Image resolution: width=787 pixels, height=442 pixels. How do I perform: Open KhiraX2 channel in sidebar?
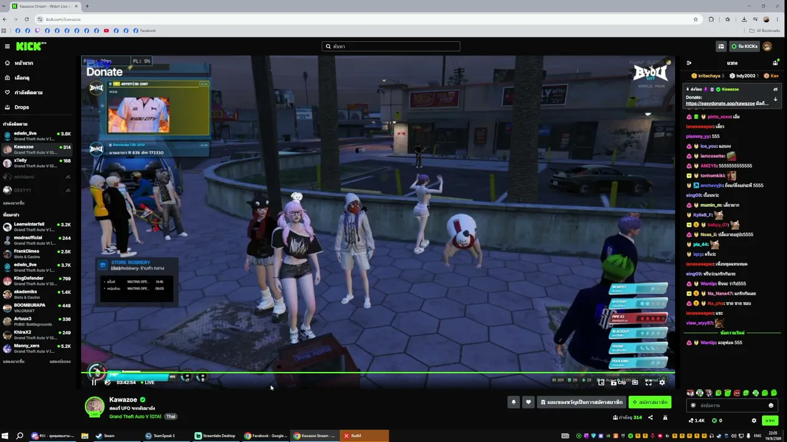[37, 335]
